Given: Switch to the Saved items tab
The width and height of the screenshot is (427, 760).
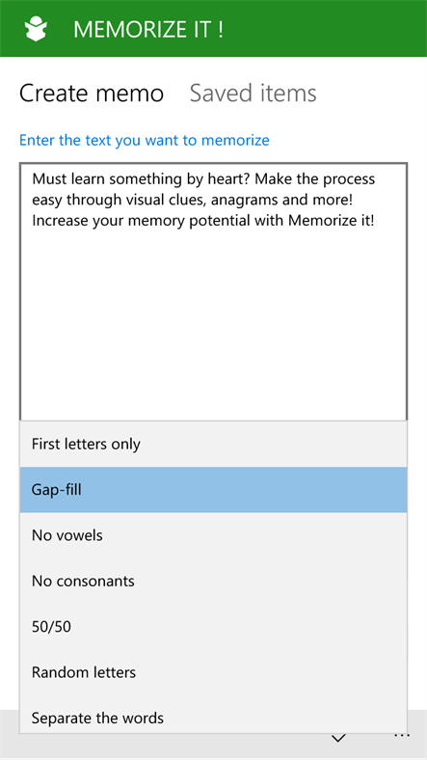Looking at the screenshot, I should [x=253, y=93].
